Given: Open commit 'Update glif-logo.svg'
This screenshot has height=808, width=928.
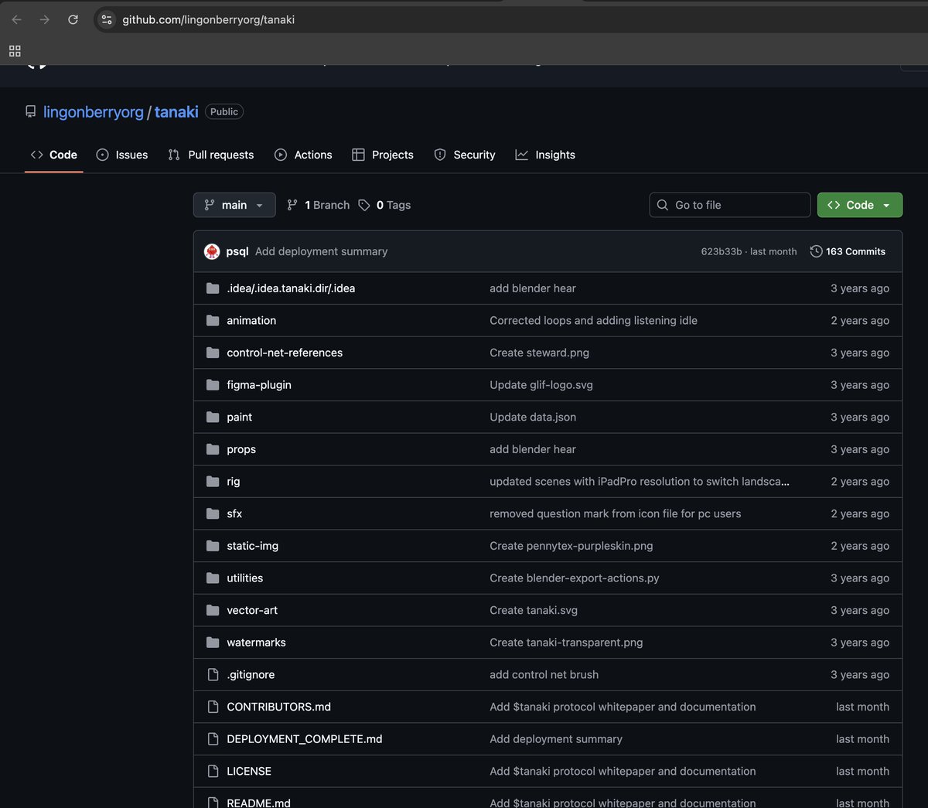Looking at the screenshot, I should click(541, 384).
